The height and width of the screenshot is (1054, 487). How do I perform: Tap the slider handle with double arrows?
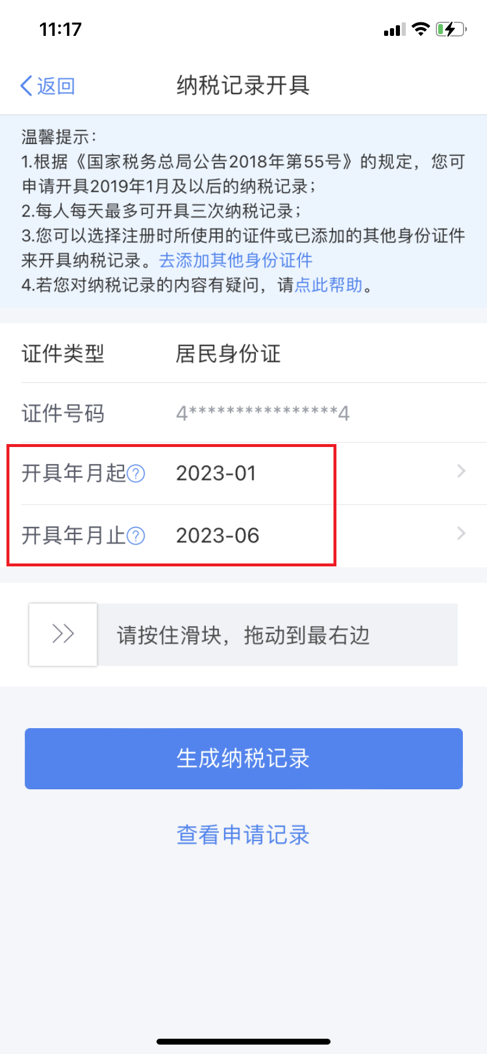pos(63,634)
